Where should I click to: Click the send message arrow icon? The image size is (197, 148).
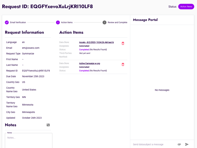point(187,144)
